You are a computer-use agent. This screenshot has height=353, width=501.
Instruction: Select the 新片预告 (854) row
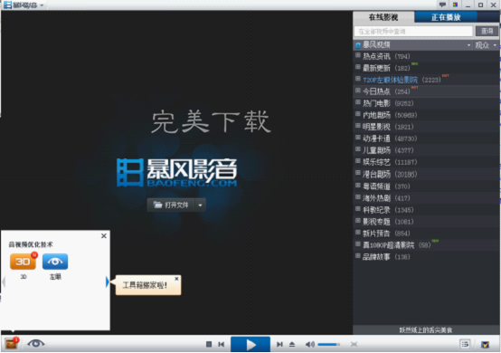(426, 234)
